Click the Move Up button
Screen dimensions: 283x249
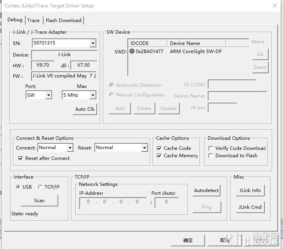(x=260, y=54)
